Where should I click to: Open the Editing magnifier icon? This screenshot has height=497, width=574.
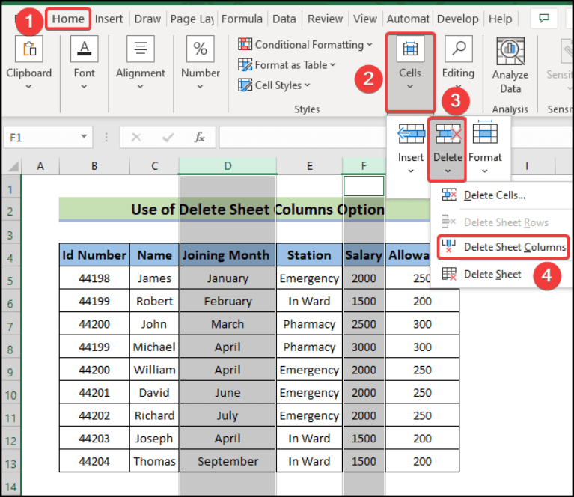(x=458, y=49)
